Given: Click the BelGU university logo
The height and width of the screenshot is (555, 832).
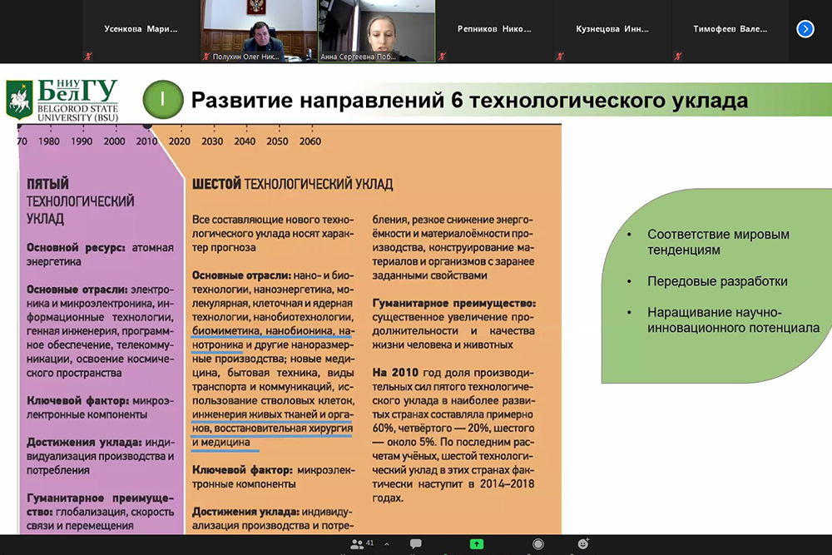Looking at the screenshot, I should click(62, 100).
